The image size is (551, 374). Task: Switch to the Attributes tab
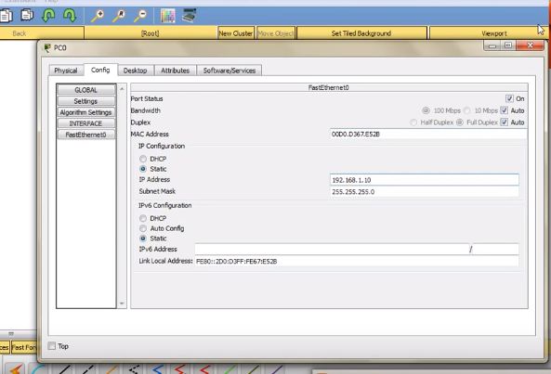(x=175, y=71)
